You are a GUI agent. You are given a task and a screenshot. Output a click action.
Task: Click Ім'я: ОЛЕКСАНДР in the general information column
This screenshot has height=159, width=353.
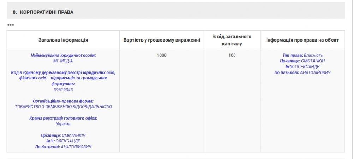point(63,141)
